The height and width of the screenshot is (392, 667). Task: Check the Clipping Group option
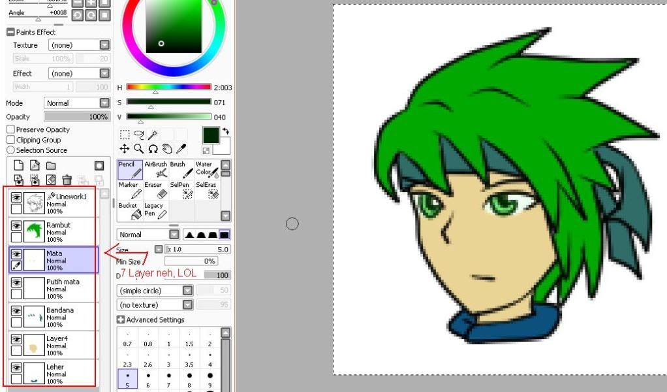click(x=10, y=140)
